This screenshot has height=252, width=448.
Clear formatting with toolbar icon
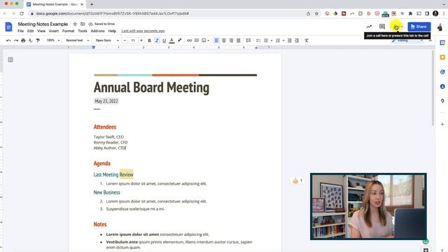tap(307, 41)
